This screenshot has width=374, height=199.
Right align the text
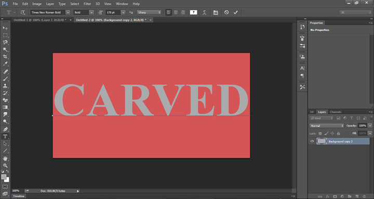click(183, 12)
